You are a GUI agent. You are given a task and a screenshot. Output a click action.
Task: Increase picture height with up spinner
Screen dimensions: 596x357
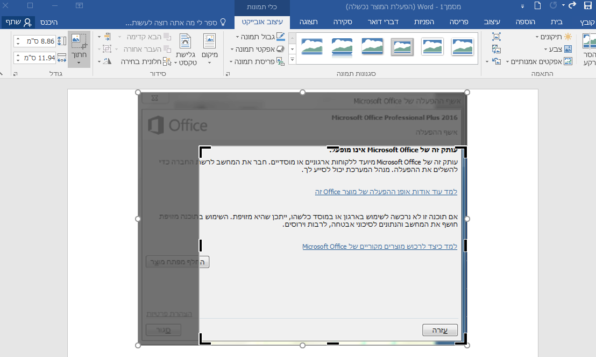pos(18,39)
